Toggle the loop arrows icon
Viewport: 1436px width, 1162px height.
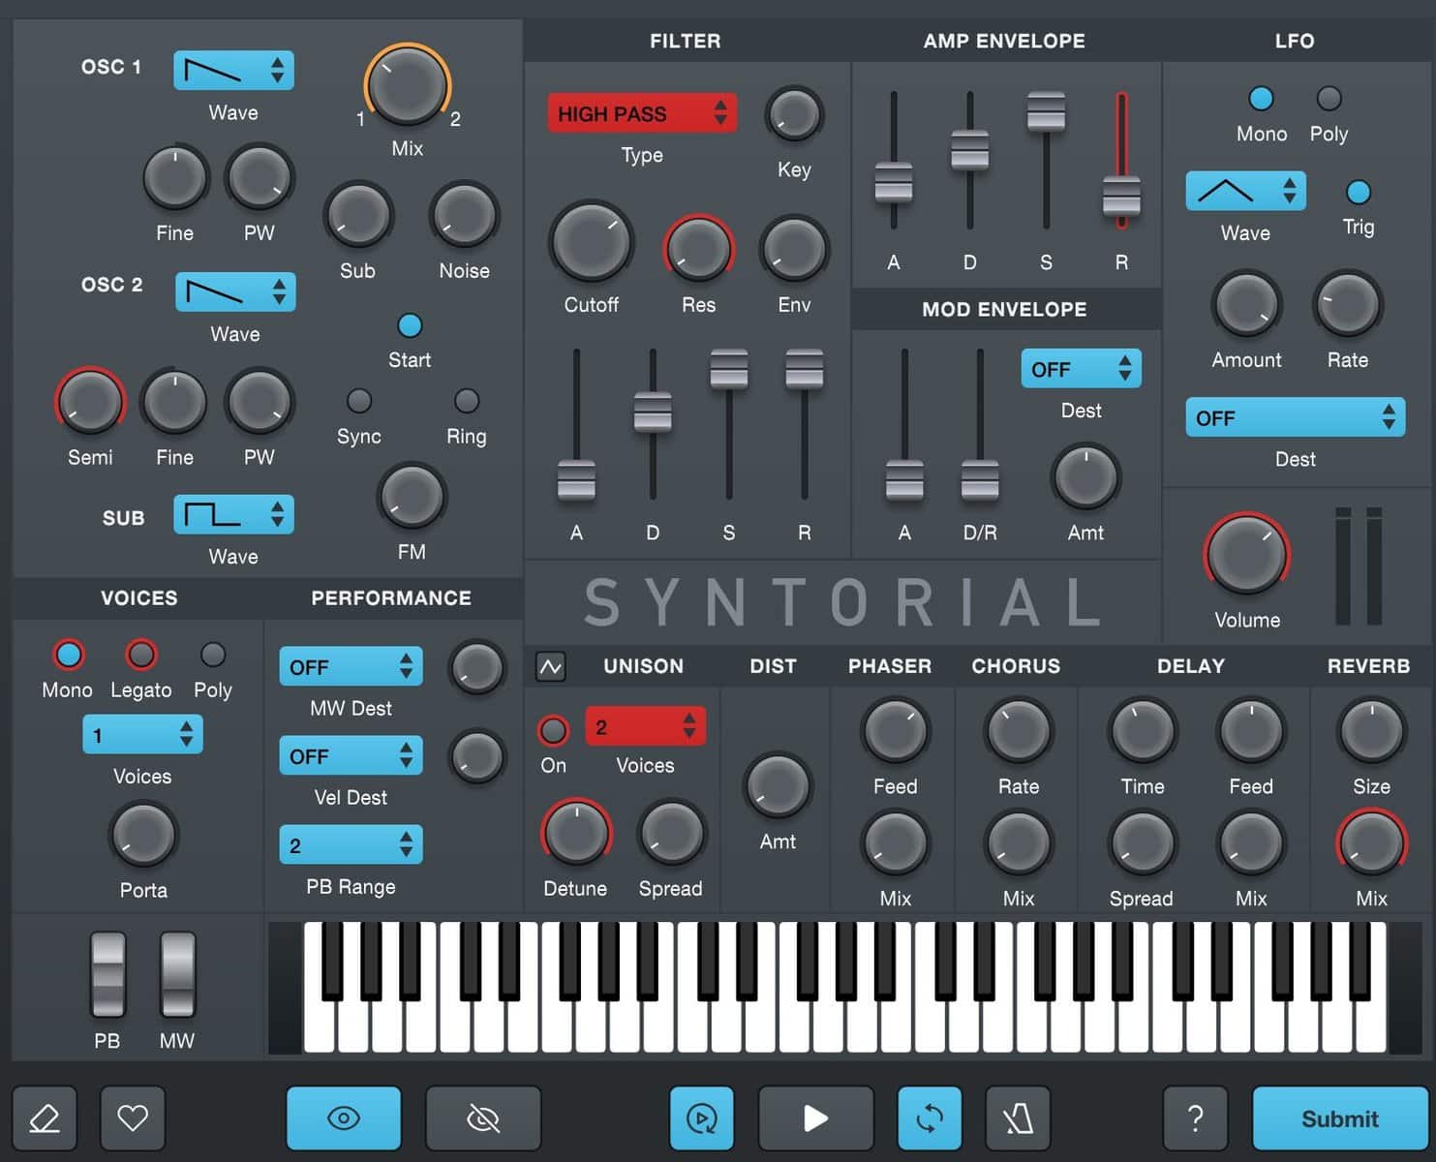[930, 1118]
